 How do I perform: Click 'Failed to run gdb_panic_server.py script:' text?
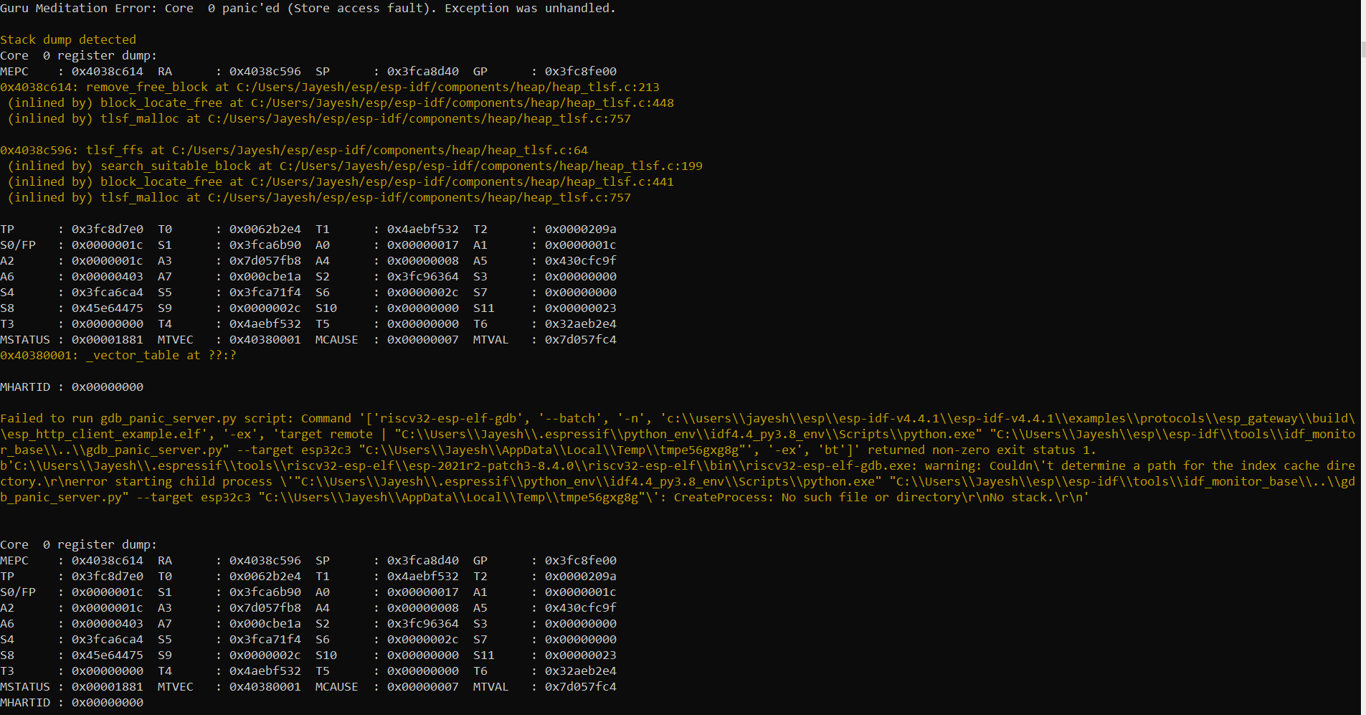click(x=147, y=419)
